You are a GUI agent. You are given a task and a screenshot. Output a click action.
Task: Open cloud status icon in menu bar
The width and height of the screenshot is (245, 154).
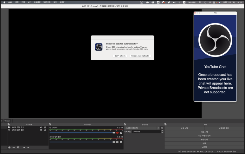pos(147,2)
